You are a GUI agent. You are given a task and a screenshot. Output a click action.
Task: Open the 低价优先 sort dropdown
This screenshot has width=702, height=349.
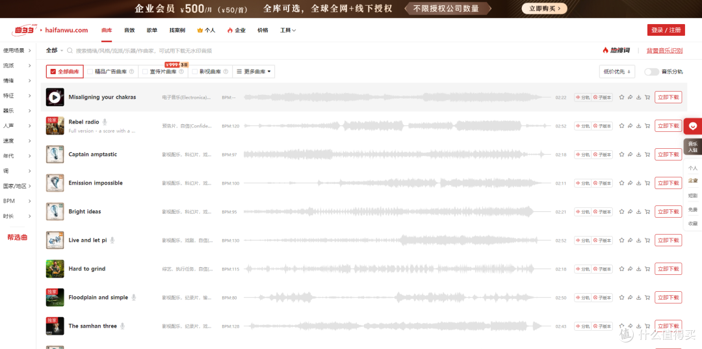tap(617, 71)
